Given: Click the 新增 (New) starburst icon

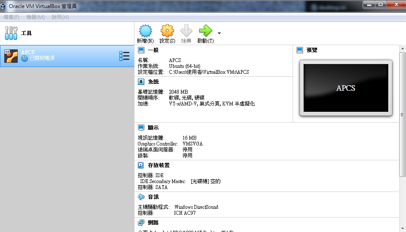Looking at the screenshot, I should (x=145, y=31).
